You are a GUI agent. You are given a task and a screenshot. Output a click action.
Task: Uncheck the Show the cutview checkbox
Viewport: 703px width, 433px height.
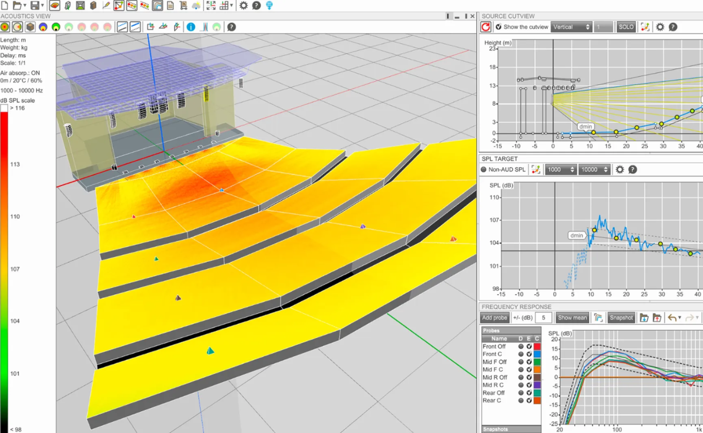(x=498, y=27)
